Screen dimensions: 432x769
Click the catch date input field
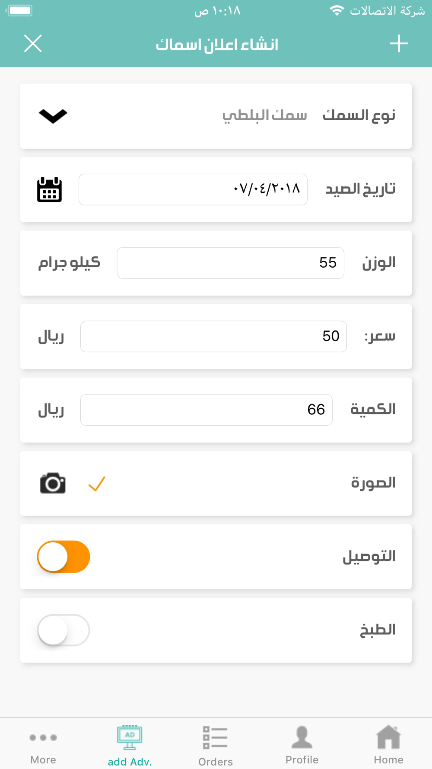[193, 189]
